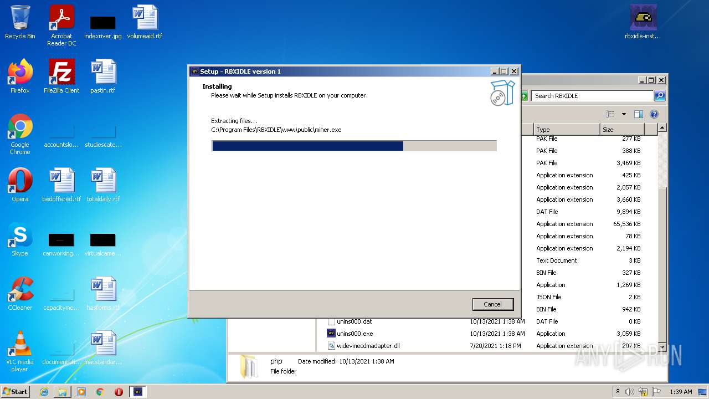Image resolution: width=709 pixels, height=399 pixels.
Task: Launch Firefox from desktop shortcut
Action: tap(20, 76)
